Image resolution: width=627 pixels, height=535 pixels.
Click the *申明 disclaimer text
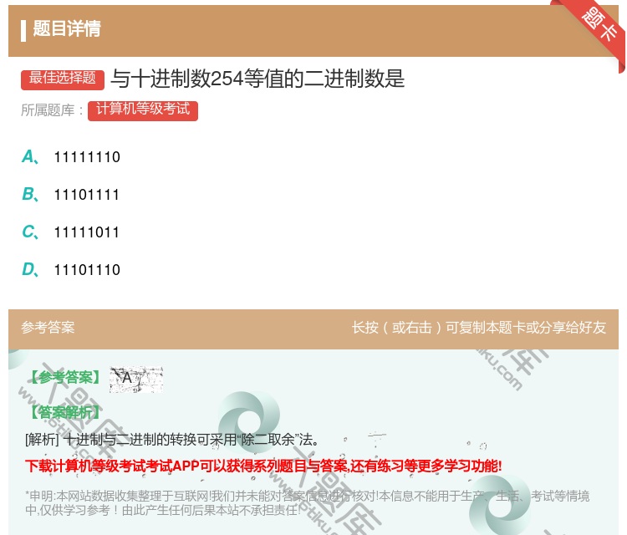(x=307, y=502)
